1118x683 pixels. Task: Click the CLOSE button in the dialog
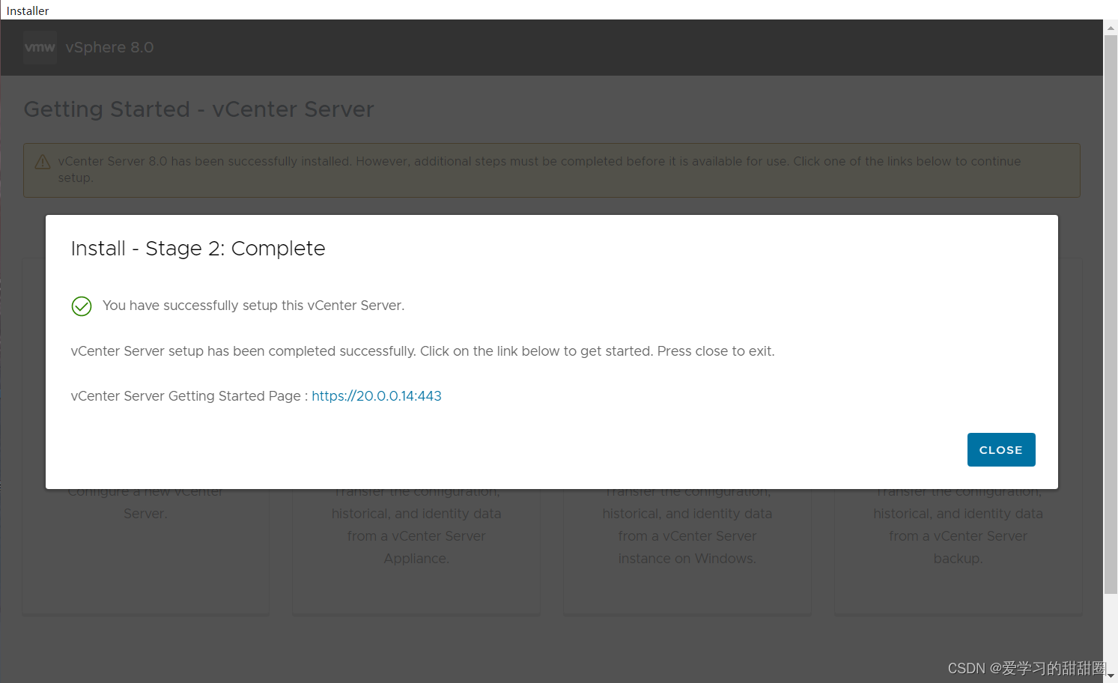point(1000,449)
